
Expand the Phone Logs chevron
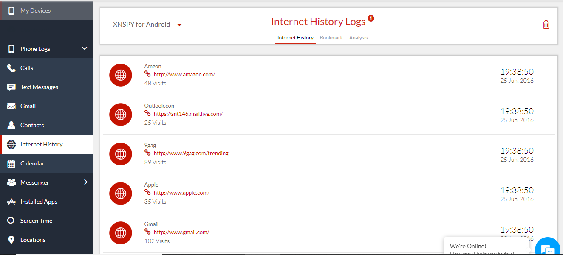click(x=85, y=48)
